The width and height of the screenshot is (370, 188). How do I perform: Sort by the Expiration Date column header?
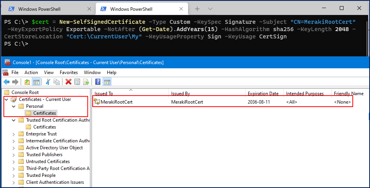pyautogui.click(x=263, y=93)
